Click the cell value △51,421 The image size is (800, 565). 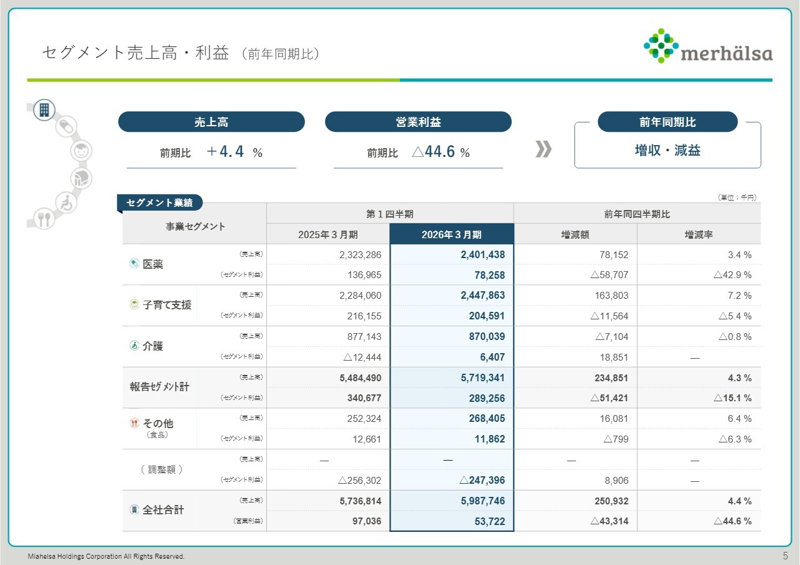608,398
